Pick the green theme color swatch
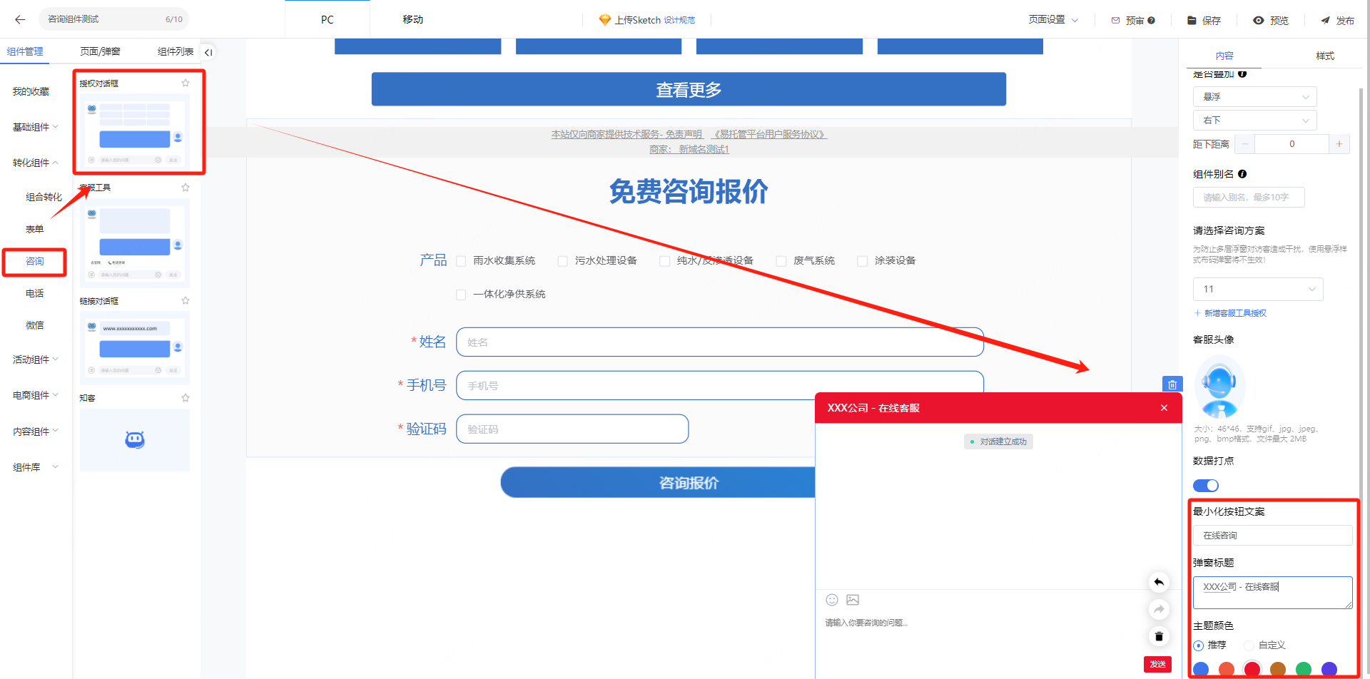The height and width of the screenshot is (679, 1370). [x=1304, y=669]
